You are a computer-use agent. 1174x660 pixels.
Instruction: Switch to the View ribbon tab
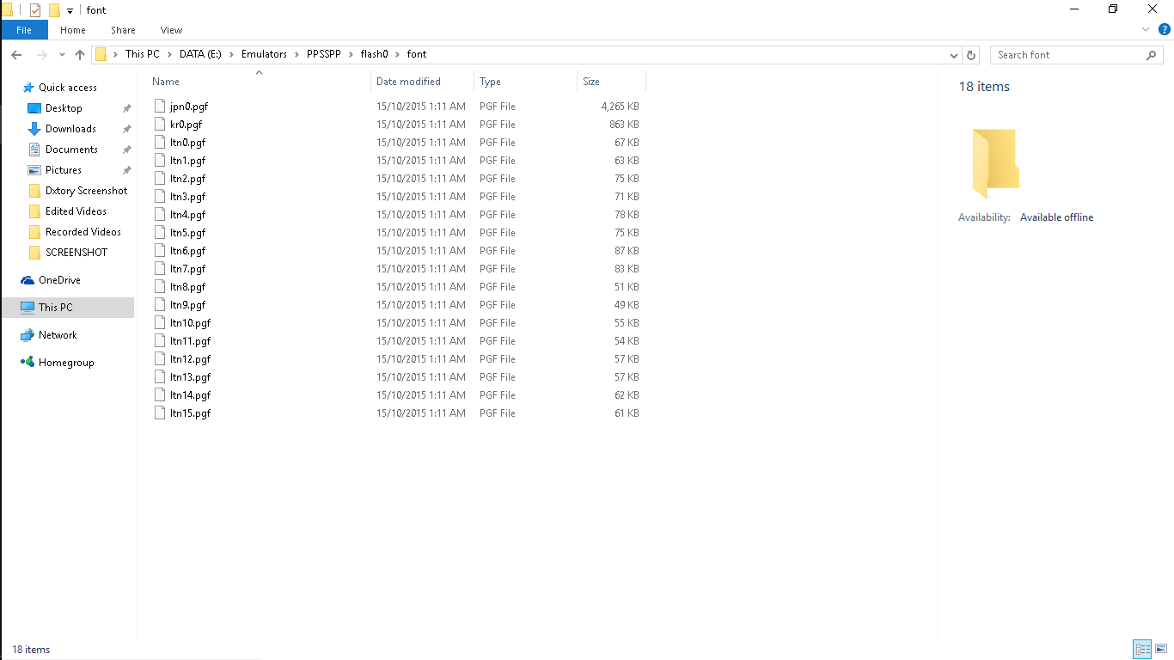[171, 30]
